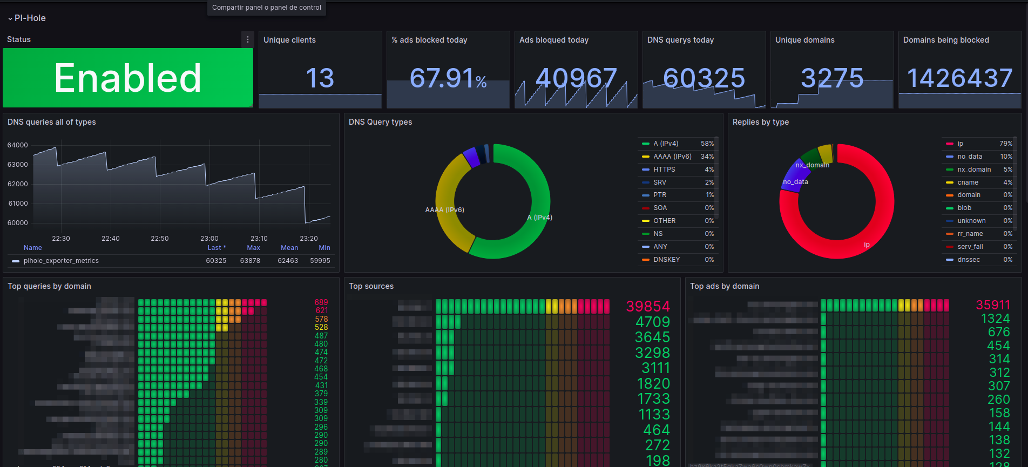
Task: Select the nx_domain legend color marker
Action: tap(949, 170)
